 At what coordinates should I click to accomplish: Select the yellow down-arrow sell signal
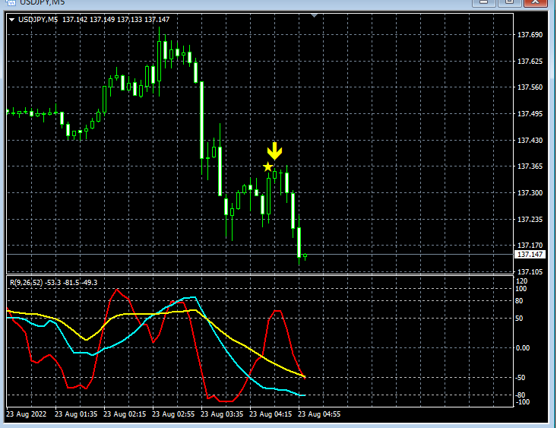[274, 151]
